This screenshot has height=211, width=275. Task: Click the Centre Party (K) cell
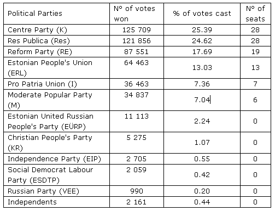point(56,30)
